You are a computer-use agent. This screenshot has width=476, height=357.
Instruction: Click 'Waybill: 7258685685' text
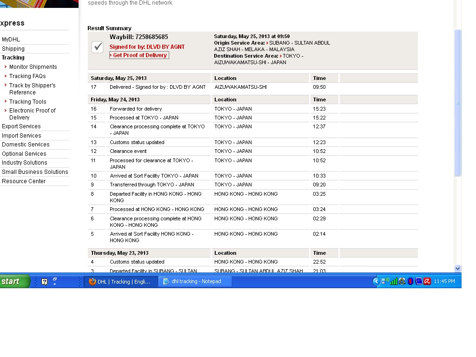coord(139,37)
